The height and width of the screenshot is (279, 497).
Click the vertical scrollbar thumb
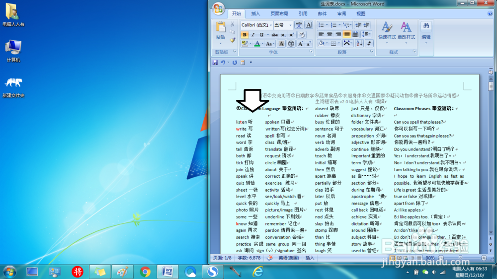pos(491,86)
